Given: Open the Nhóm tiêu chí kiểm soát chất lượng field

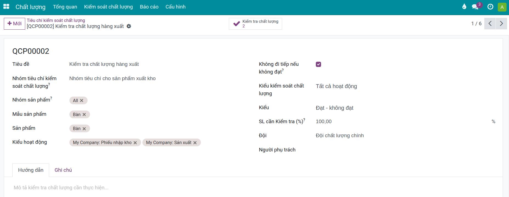Looking at the screenshot, I should coord(159,78).
